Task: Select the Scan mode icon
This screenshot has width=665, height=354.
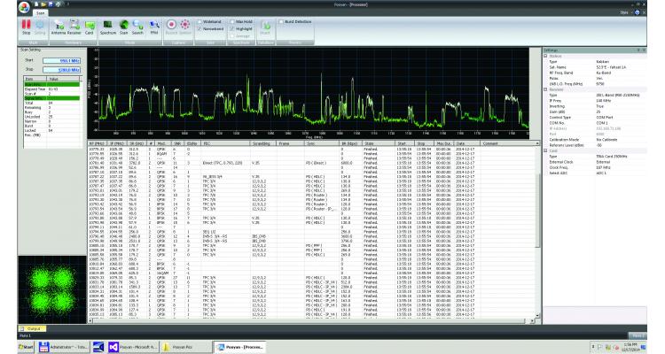Action: tap(124, 27)
